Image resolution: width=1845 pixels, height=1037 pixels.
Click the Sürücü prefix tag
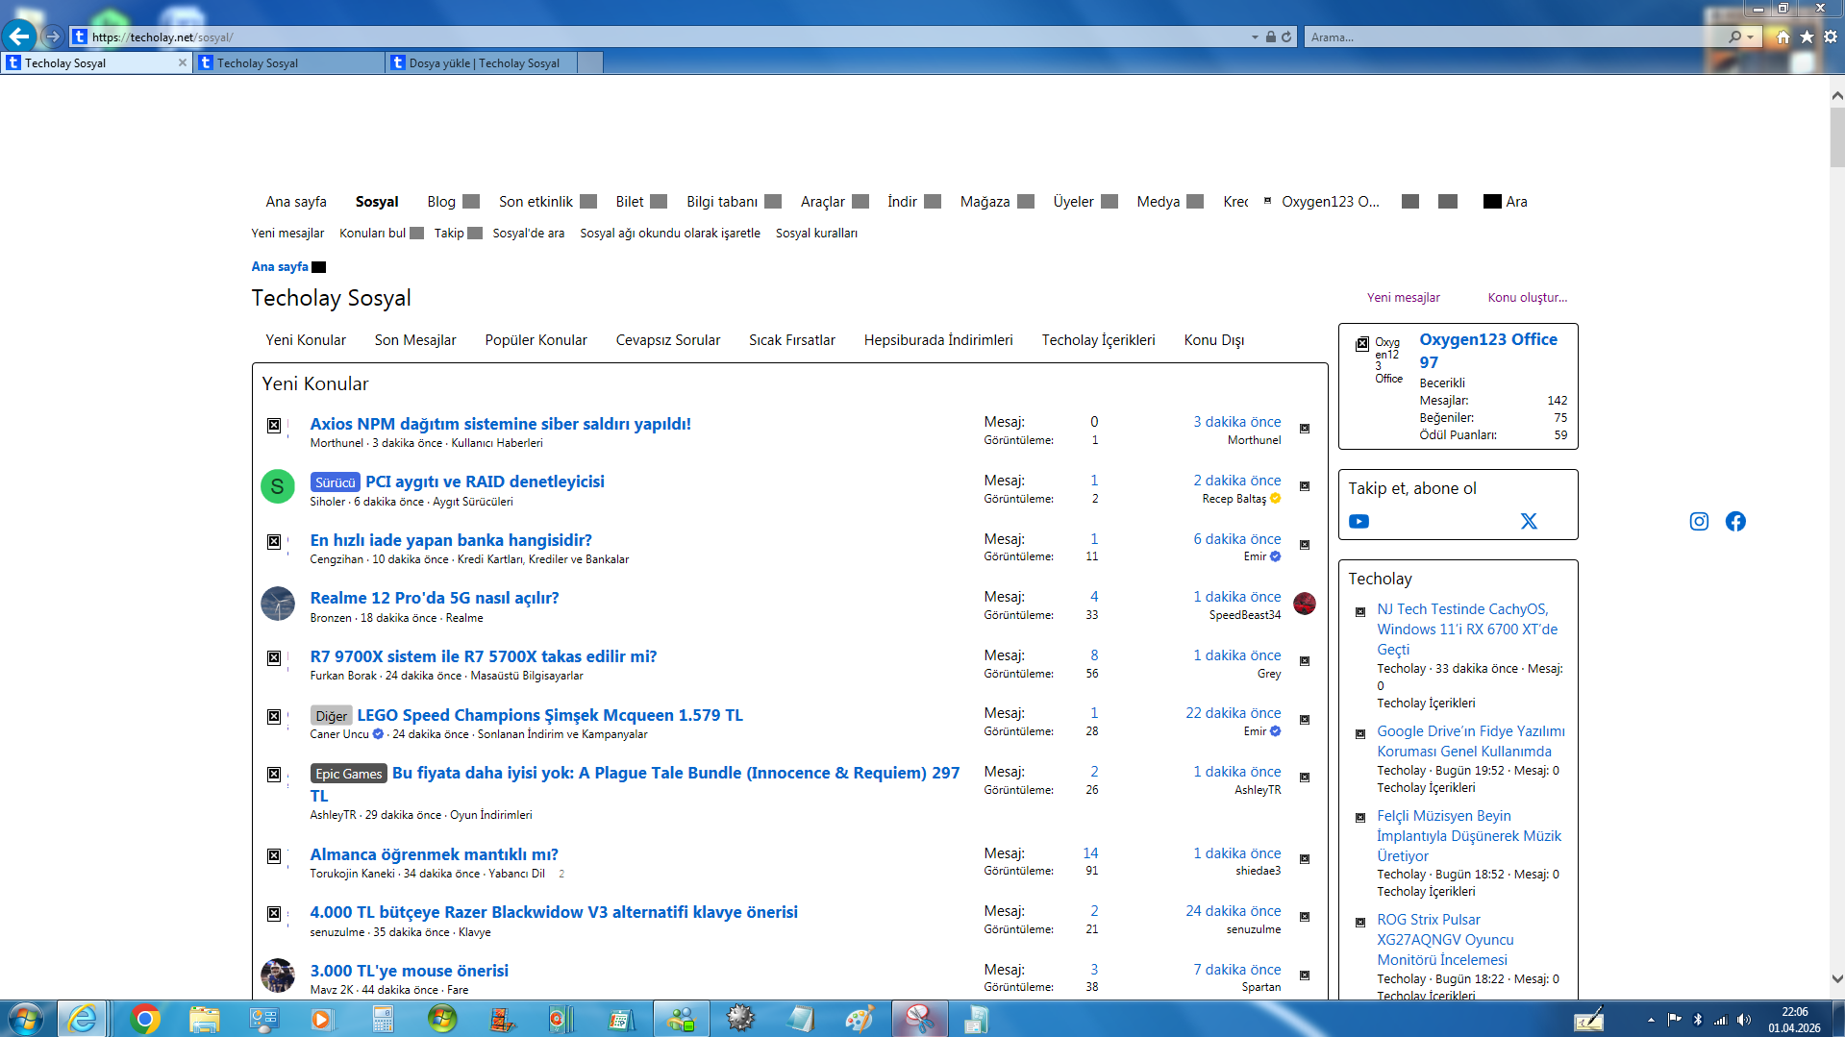click(335, 482)
